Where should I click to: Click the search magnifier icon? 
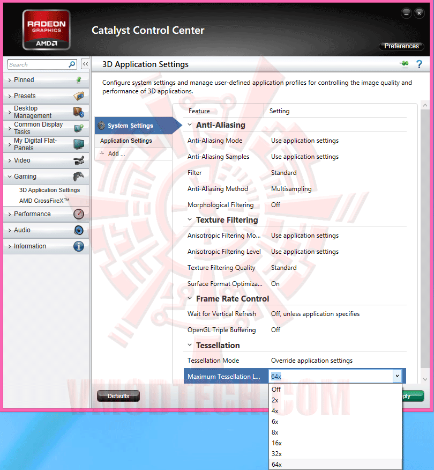(72, 64)
